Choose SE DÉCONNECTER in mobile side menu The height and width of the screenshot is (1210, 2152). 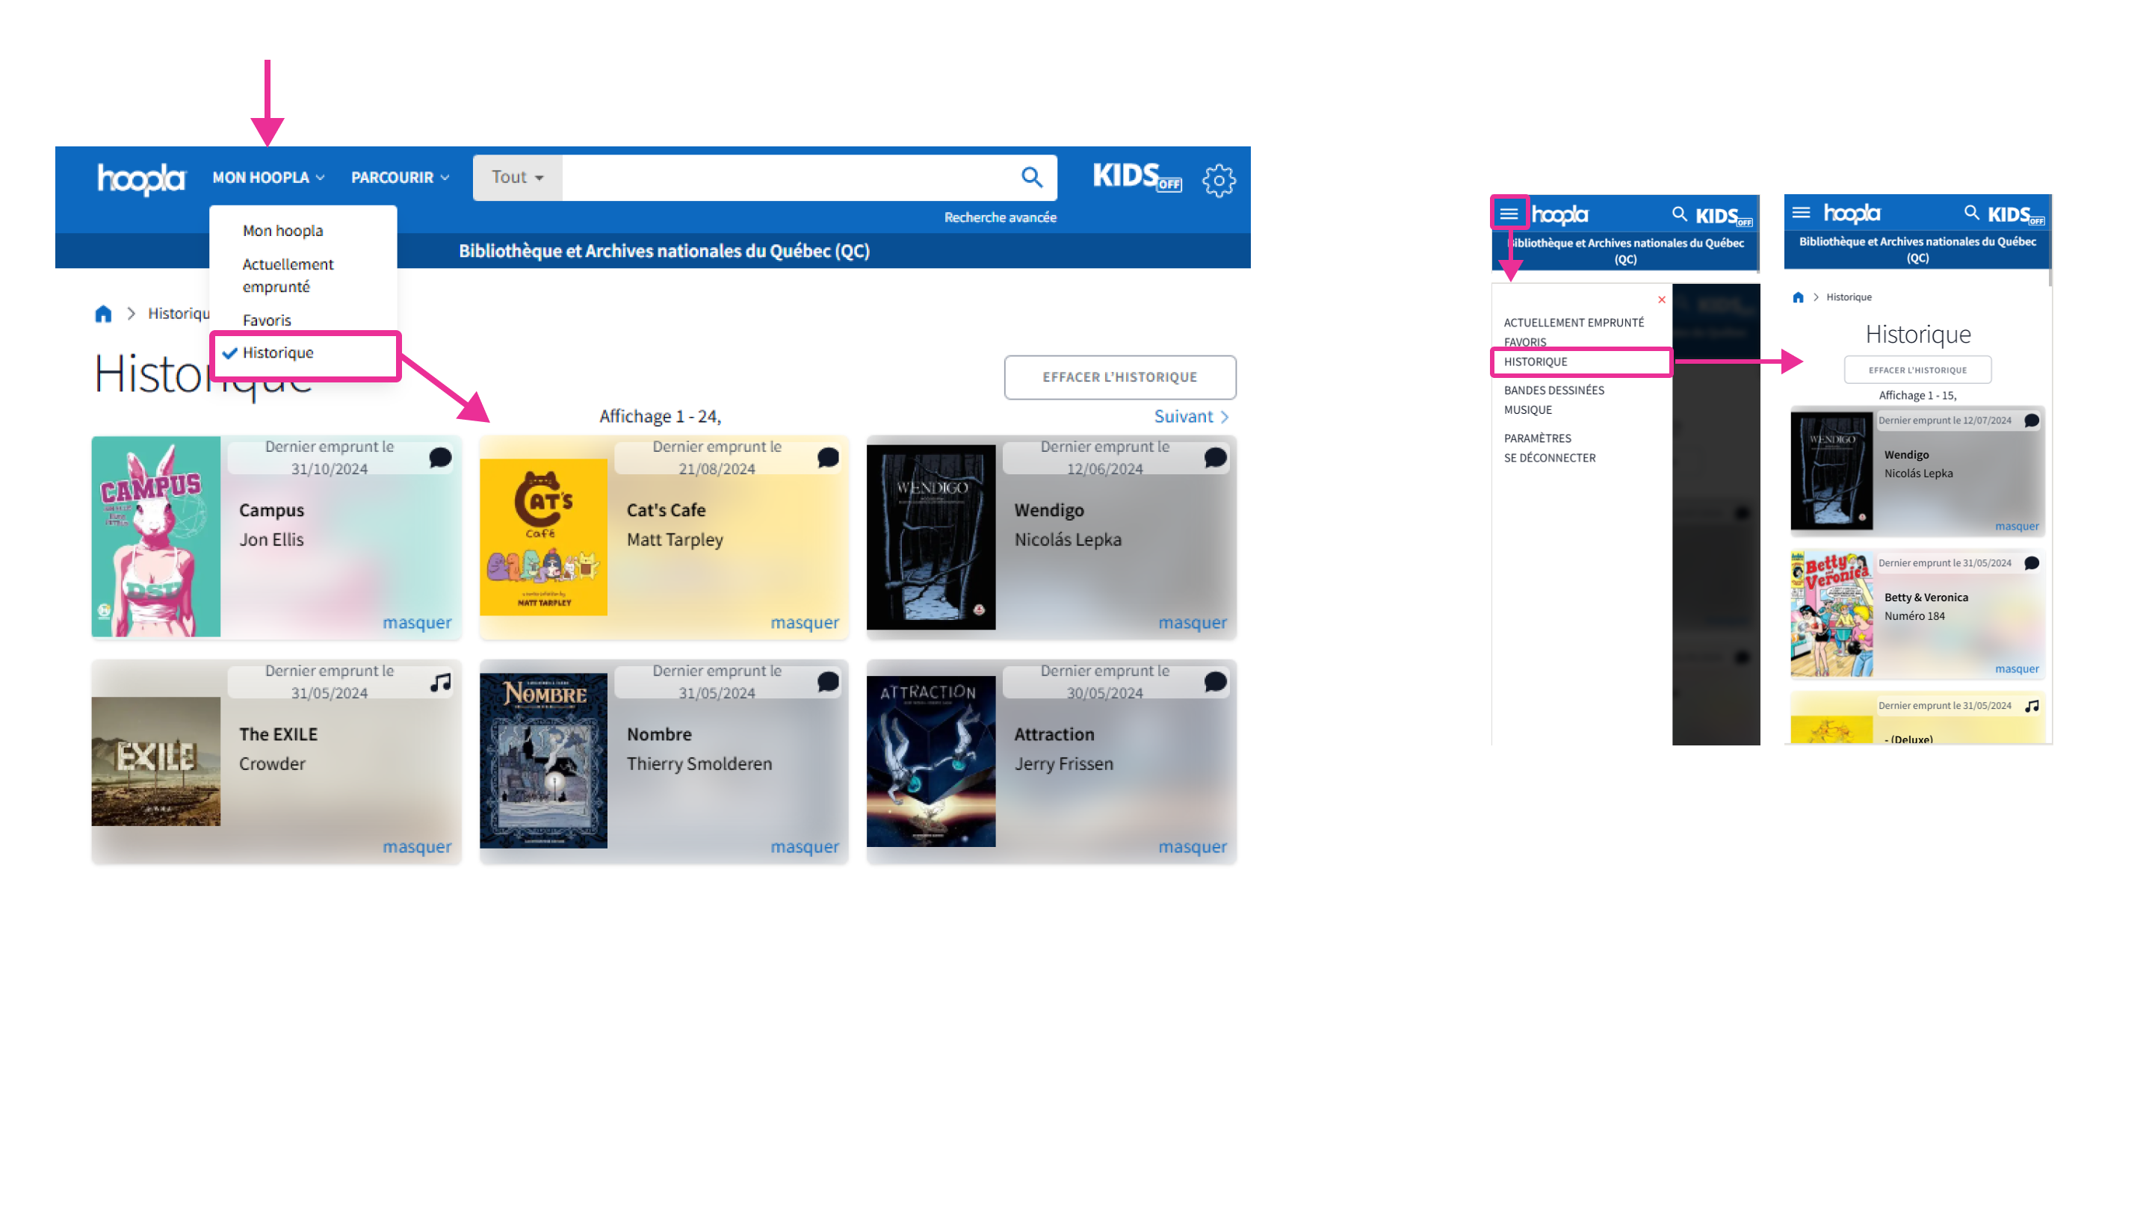1550,458
